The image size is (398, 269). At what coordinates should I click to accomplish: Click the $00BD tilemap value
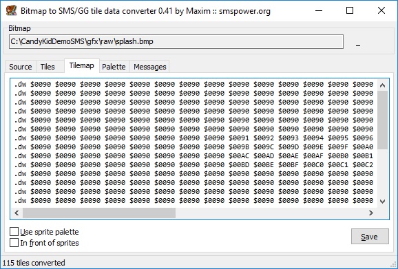click(239, 165)
